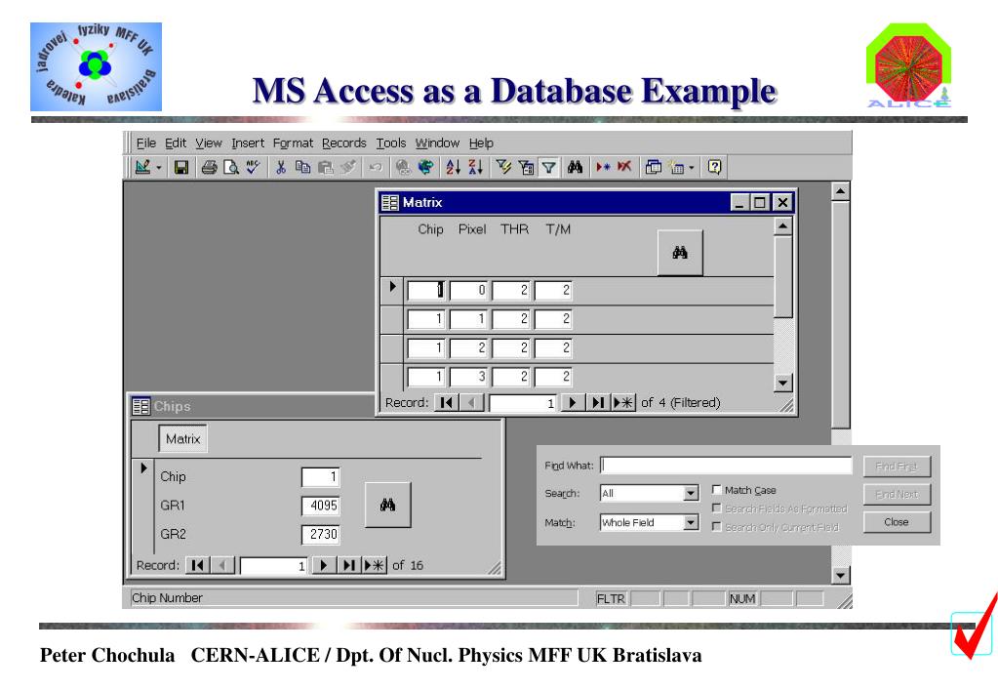Click the Close button in the Find dialog
Image resolution: width=998 pixels, height=691 pixels.
coord(897,522)
